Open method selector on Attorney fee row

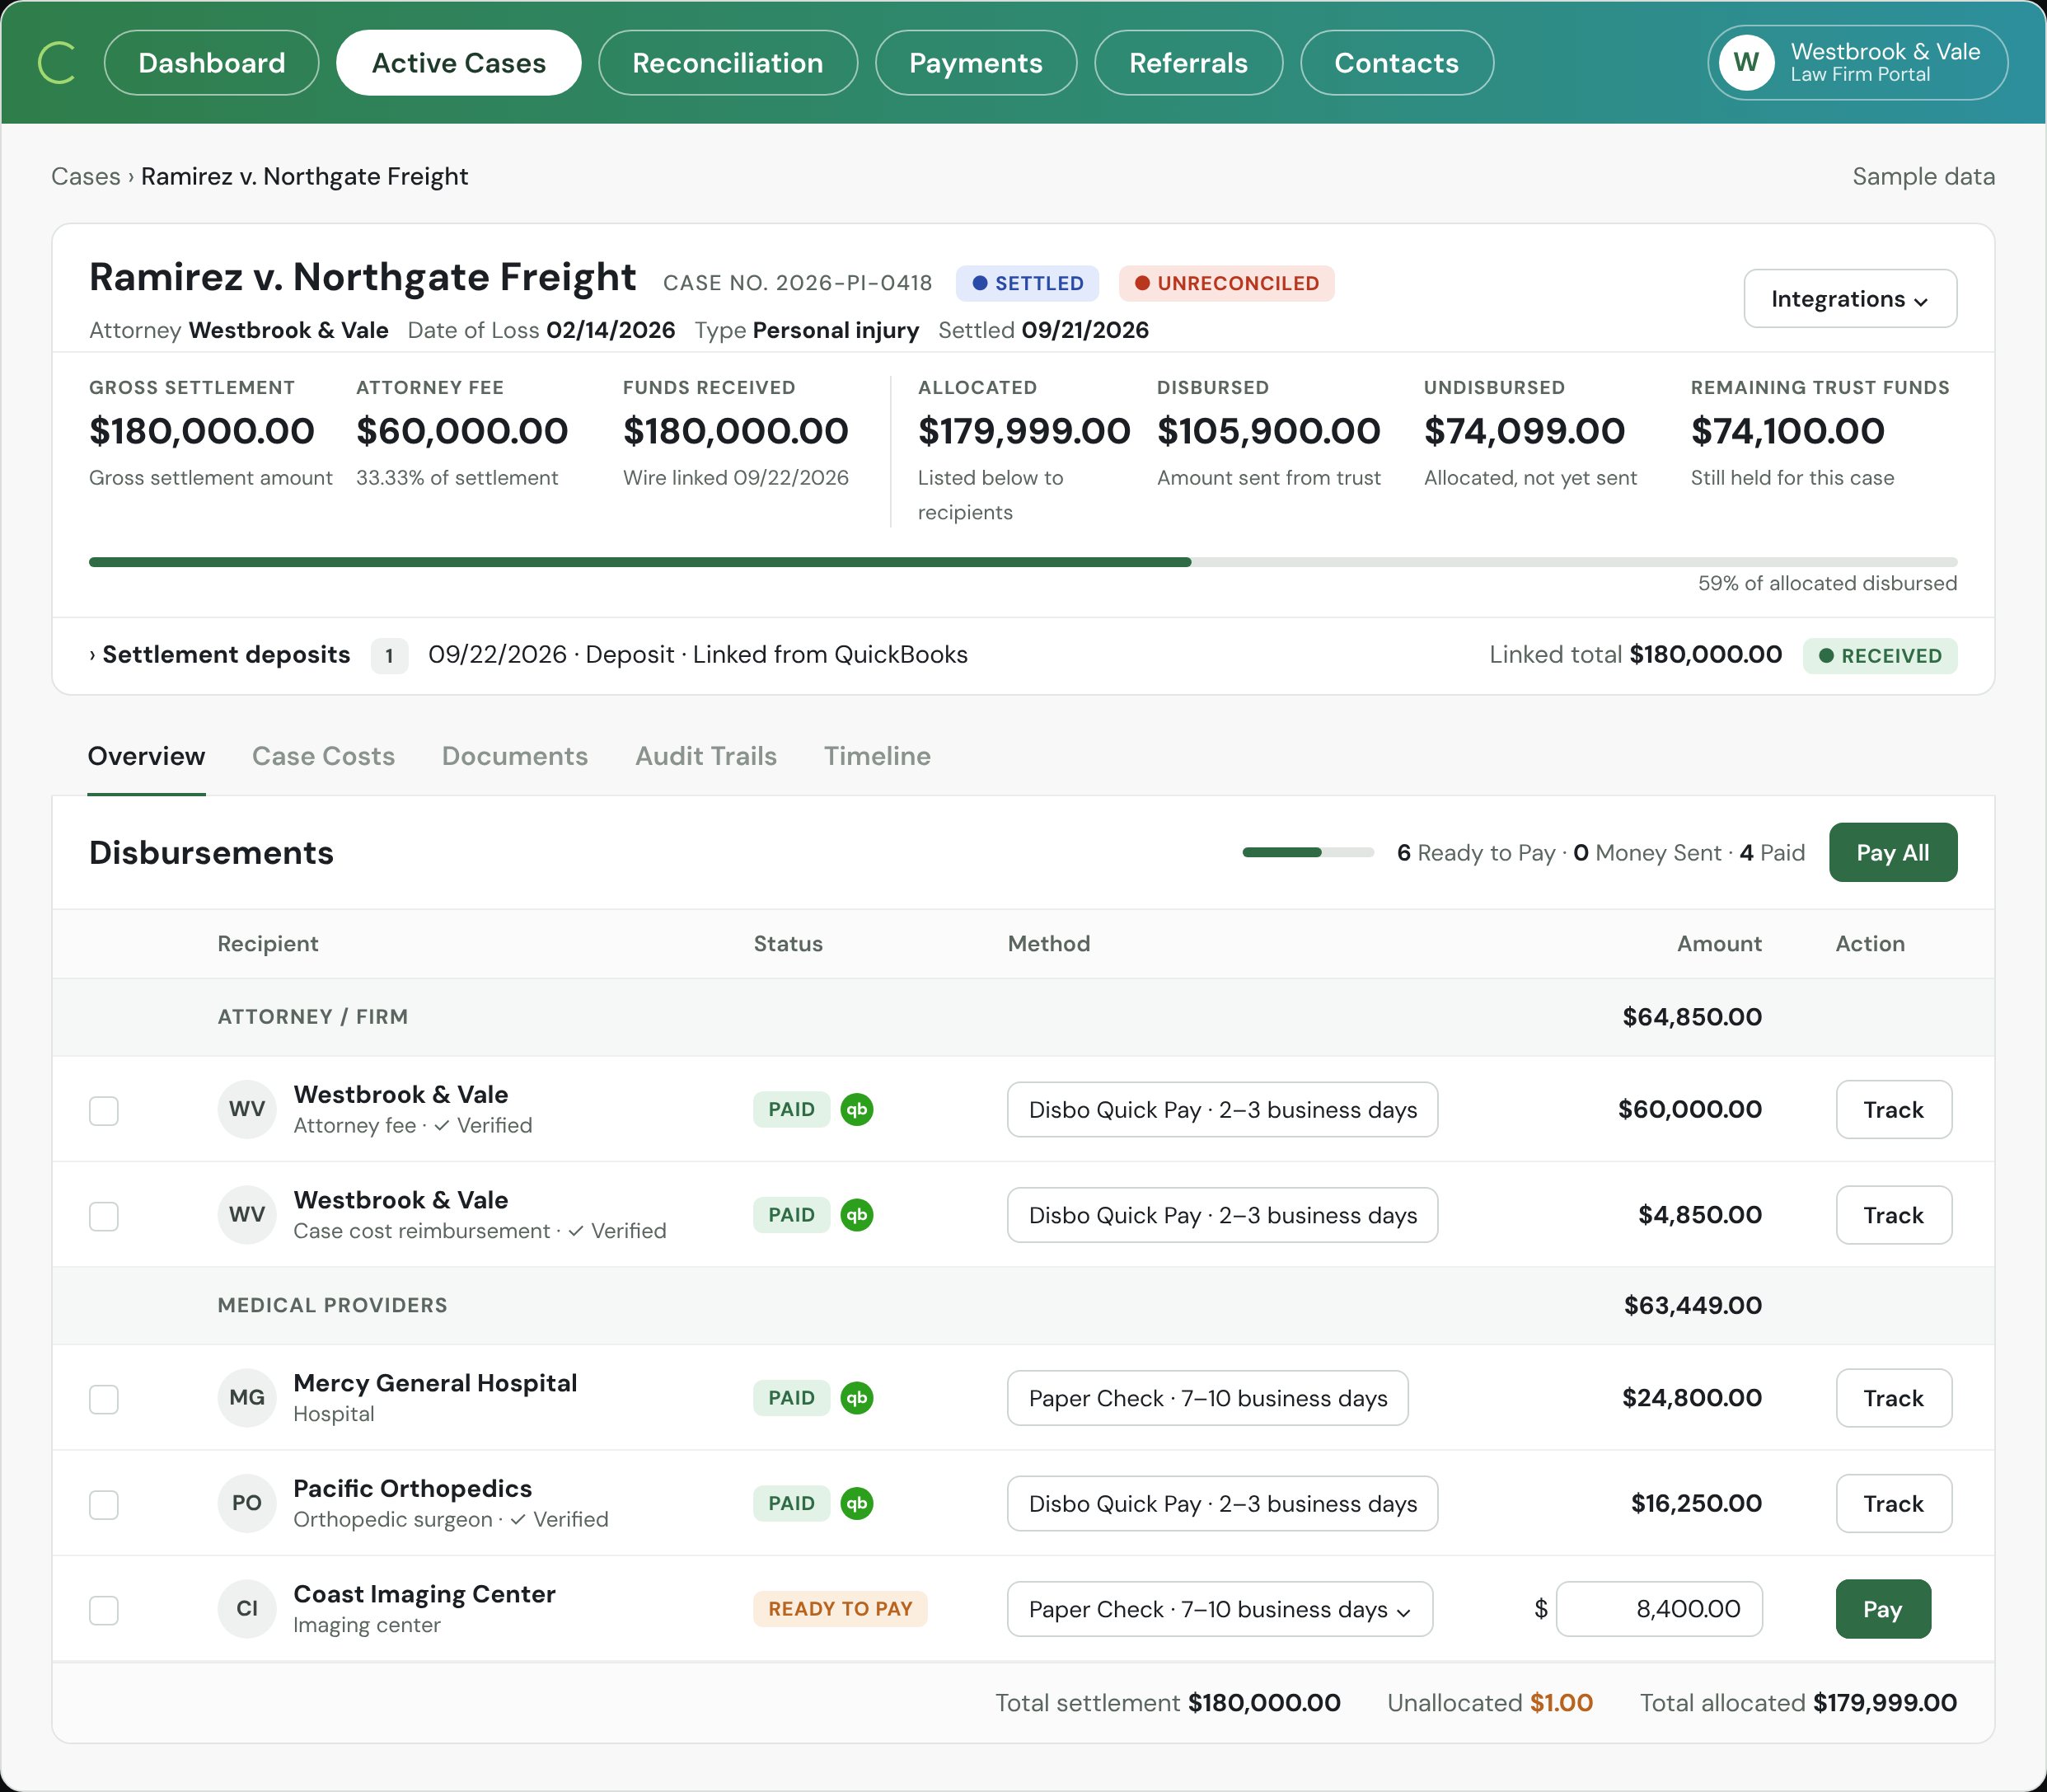click(x=1222, y=1109)
